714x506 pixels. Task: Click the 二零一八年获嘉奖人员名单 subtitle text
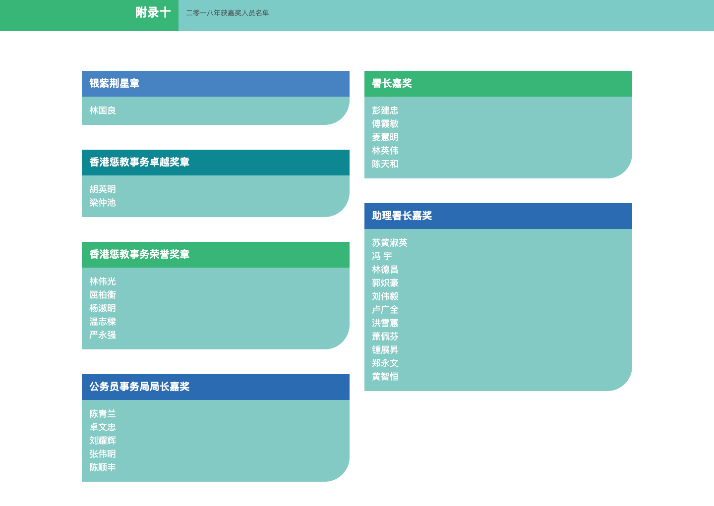pyautogui.click(x=228, y=13)
